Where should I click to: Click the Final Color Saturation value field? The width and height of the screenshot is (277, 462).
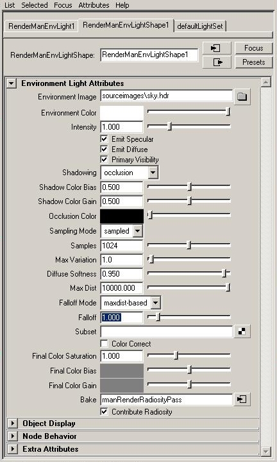click(122, 356)
